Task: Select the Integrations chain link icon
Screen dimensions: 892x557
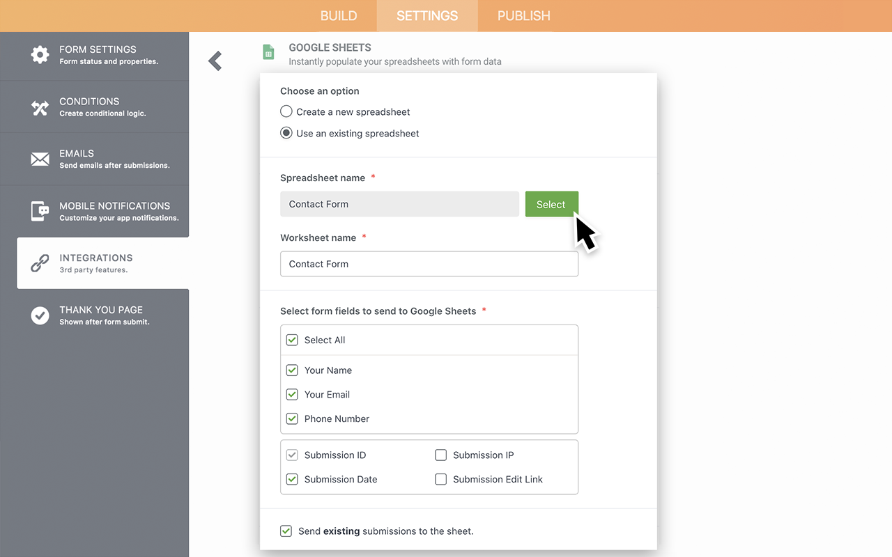Action: click(40, 263)
